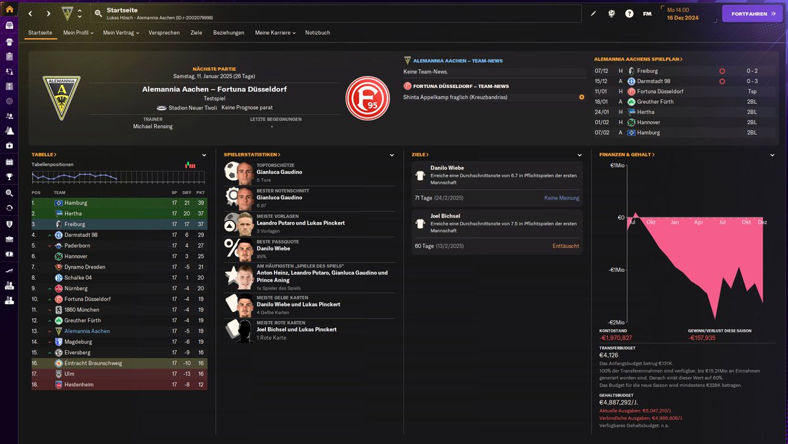Open the development line-chart icon in sidebar
Image resolution: width=788 pixels, height=444 pixels.
click(9, 270)
